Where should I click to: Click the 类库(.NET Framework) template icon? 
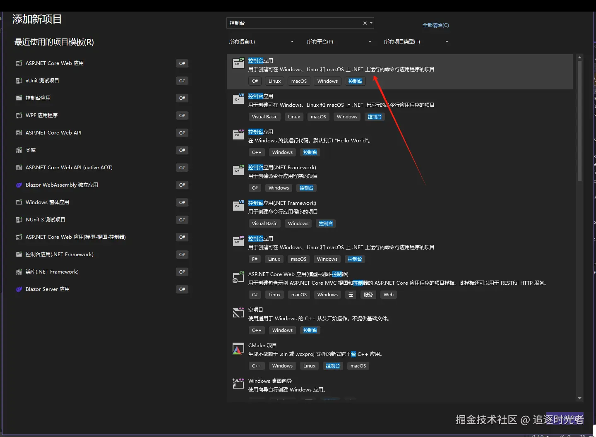(19, 272)
